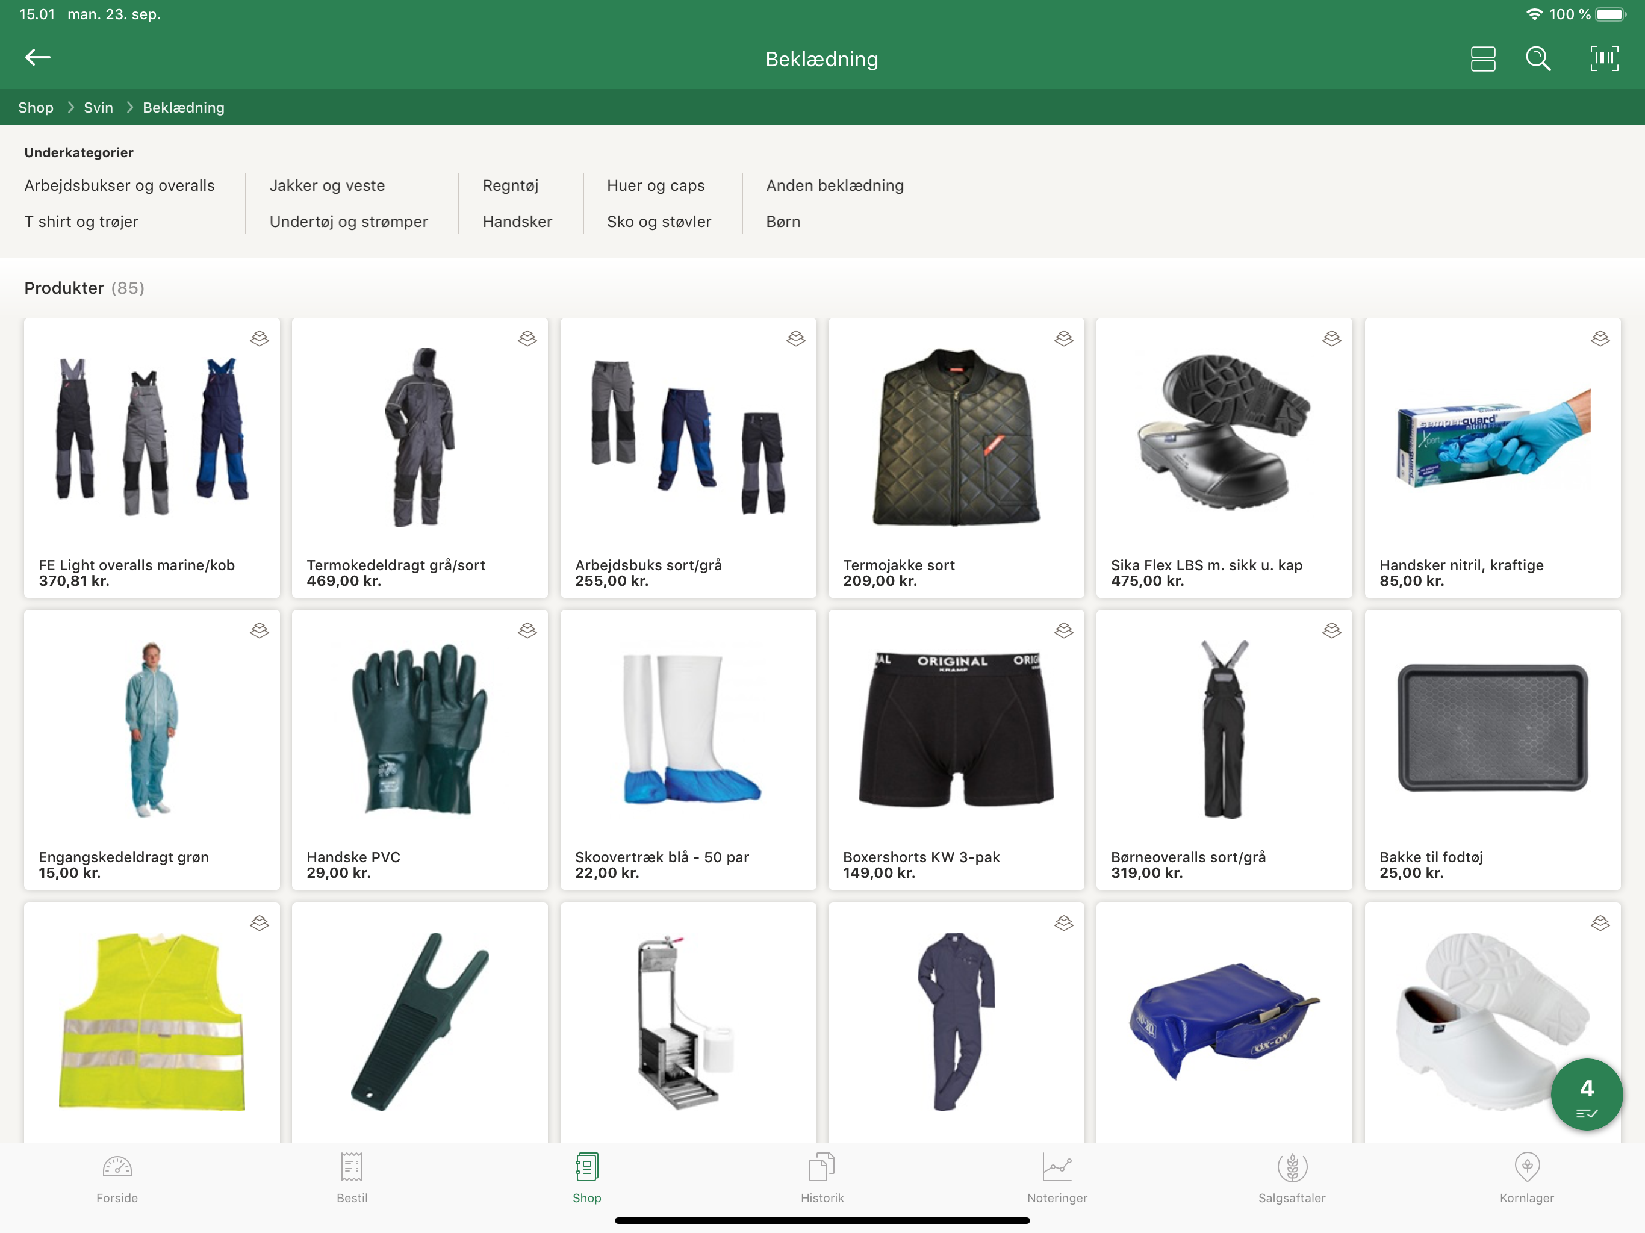Open the Noteringer tab
Image resolution: width=1645 pixels, height=1233 pixels.
[x=1057, y=1179]
